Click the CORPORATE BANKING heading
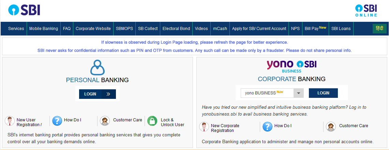Screen dimensions: 389x150 pos(292,79)
